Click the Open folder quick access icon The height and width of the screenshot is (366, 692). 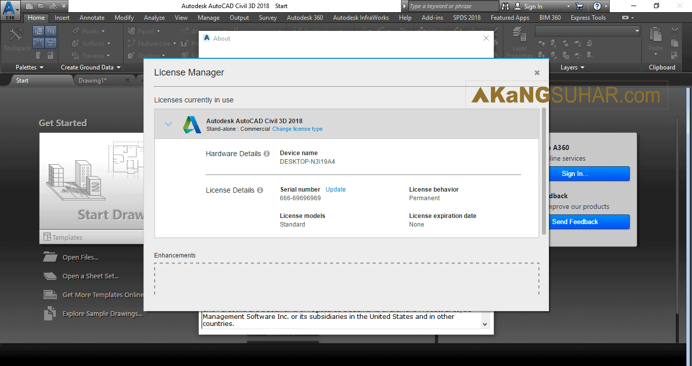41,6
